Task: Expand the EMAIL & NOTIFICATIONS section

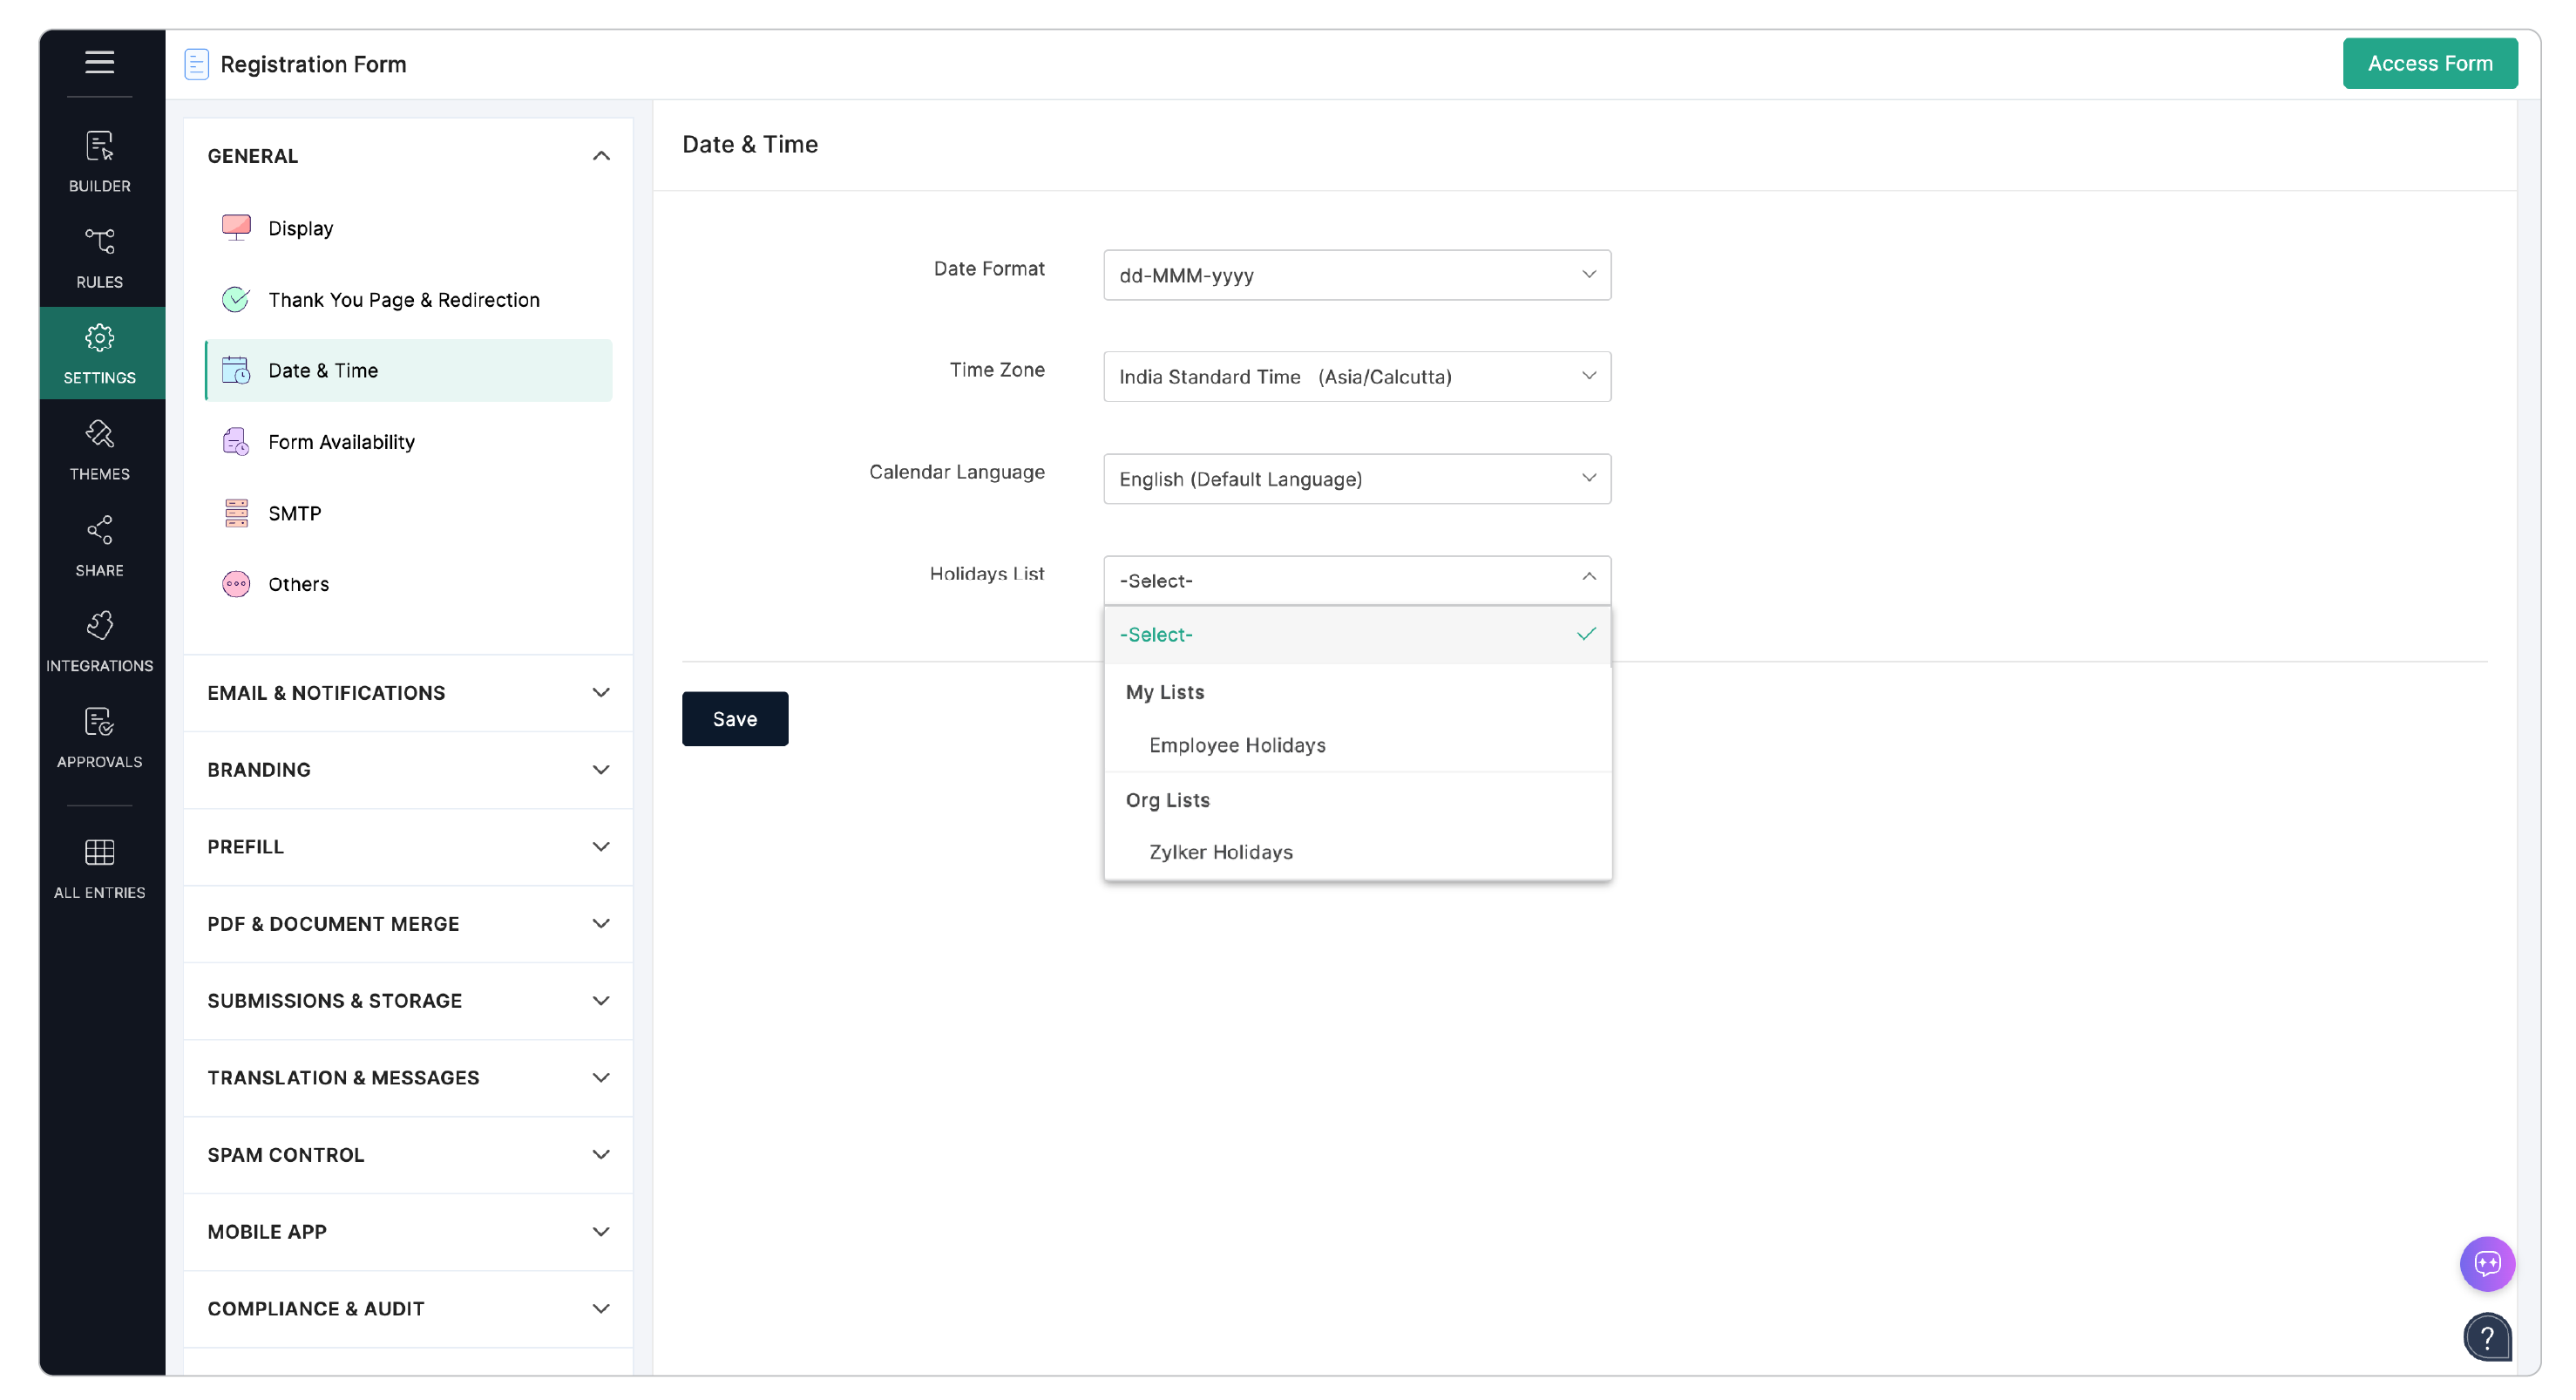Action: click(x=406, y=692)
